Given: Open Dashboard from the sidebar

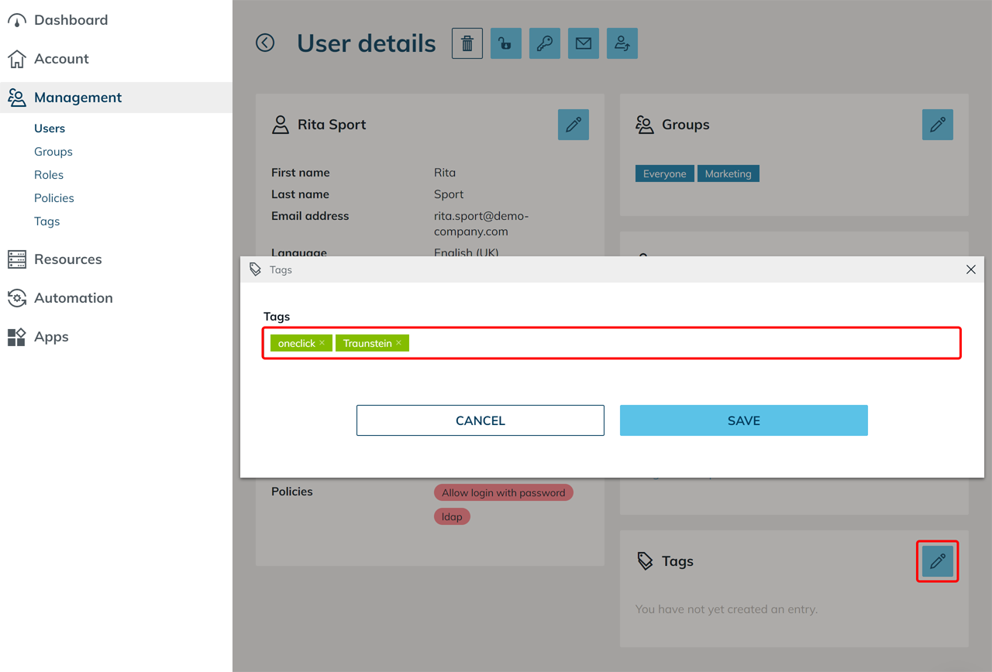Looking at the screenshot, I should click(x=70, y=20).
